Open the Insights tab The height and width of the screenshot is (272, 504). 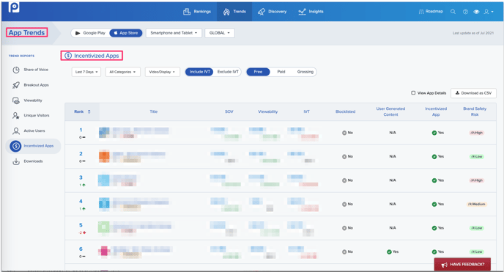(x=311, y=12)
